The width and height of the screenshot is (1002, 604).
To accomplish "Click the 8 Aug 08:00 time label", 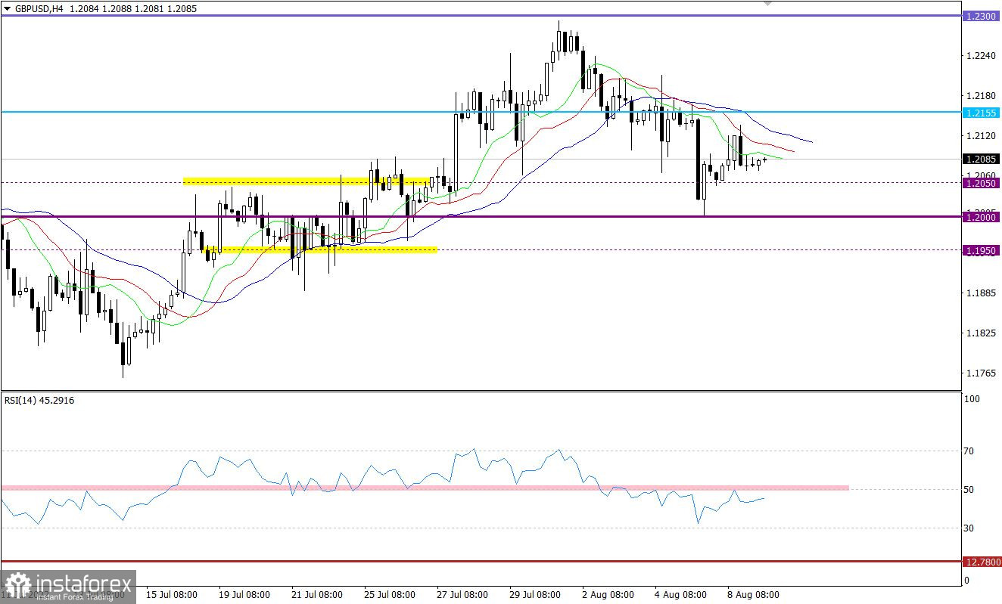I will tap(753, 595).
